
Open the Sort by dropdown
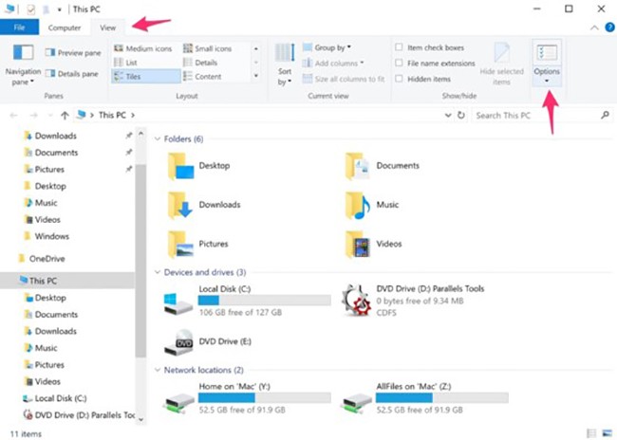coord(285,64)
